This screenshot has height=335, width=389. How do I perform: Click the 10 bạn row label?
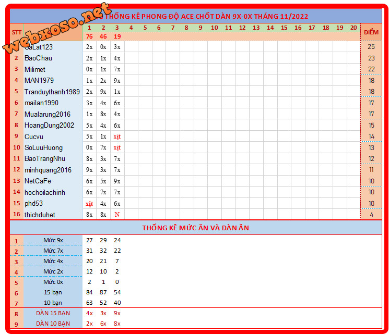pos(53,303)
